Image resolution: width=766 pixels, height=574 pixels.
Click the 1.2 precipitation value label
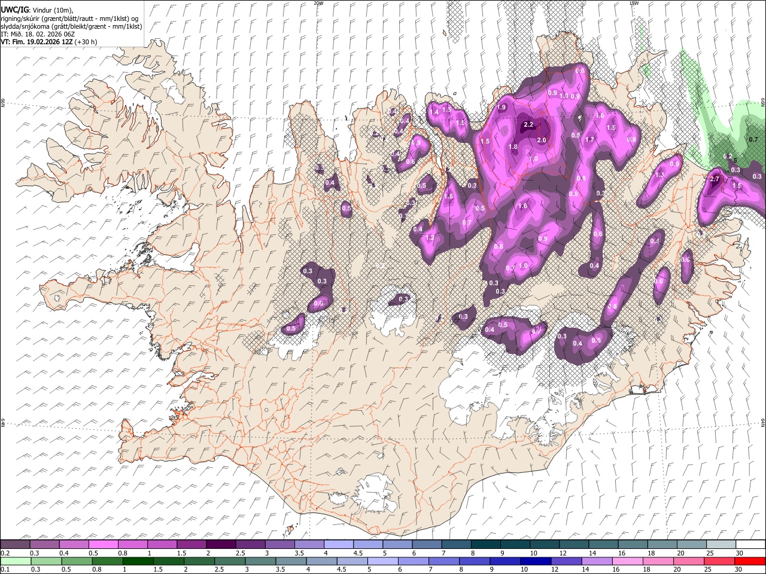click(x=430, y=237)
